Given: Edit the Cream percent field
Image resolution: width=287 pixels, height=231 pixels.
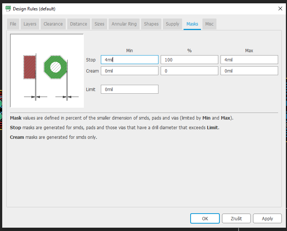Looking at the screenshot, I should click(189, 71).
